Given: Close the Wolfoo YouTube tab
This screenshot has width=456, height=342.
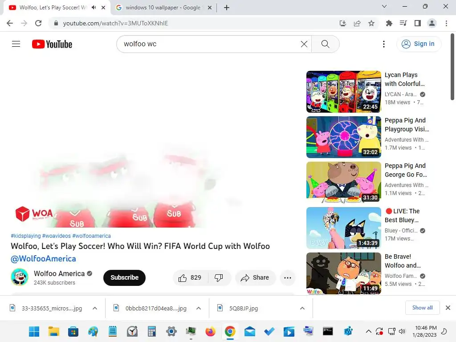Looking at the screenshot, I should [x=103, y=8].
